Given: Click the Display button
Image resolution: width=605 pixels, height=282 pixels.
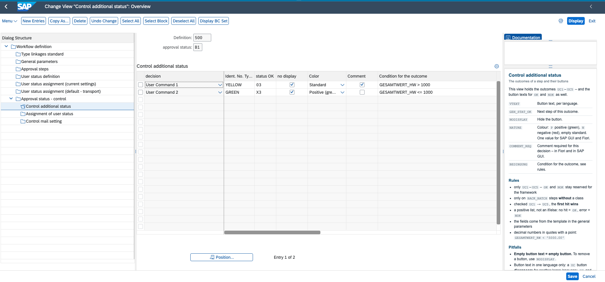Looking at the screenshot, I should click(x=576, y=21).
